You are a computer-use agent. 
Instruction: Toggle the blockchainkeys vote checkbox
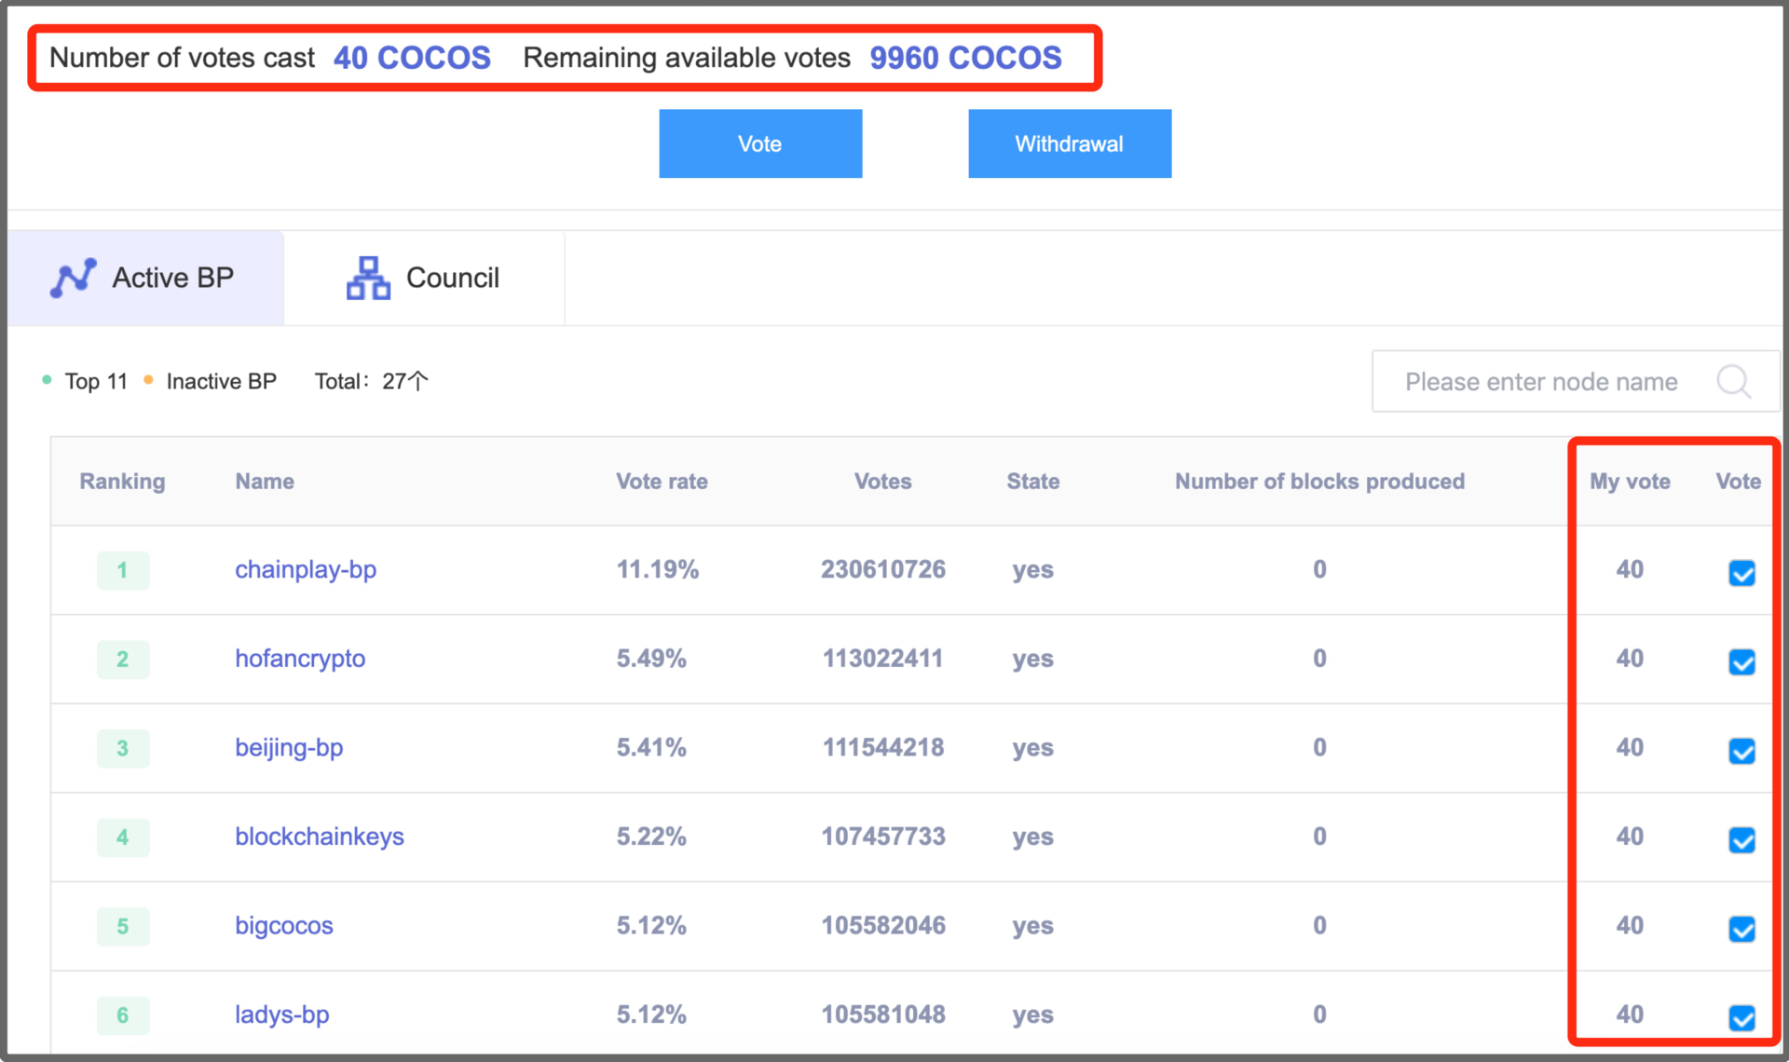tap(1741, 840)
